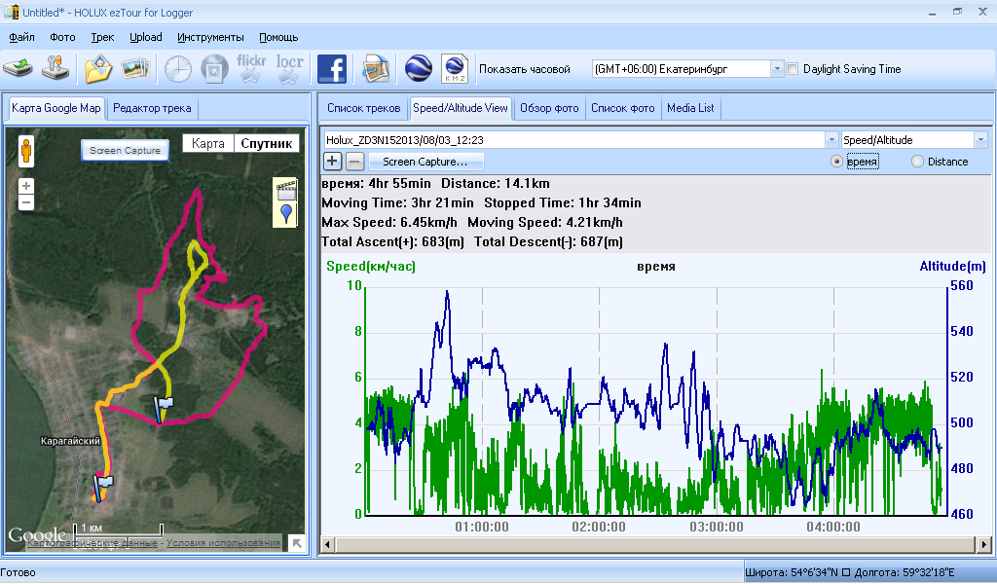Switch map to Карта view
The image size is (997, 584).
click(208, 144)
